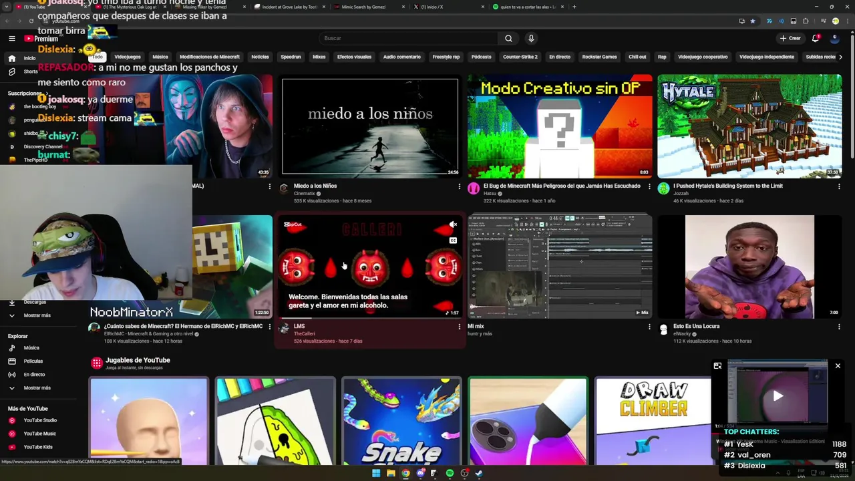
Task: Select the En directo chip
Action: pos(560,57)
